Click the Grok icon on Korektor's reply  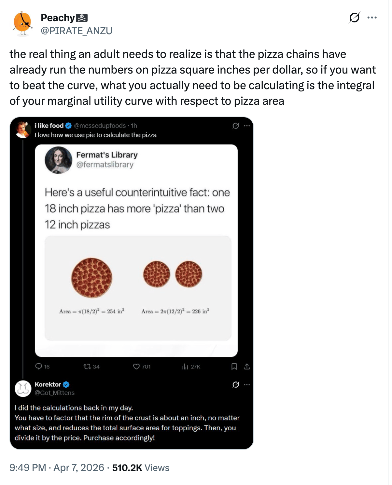click(x=236, y=384)
